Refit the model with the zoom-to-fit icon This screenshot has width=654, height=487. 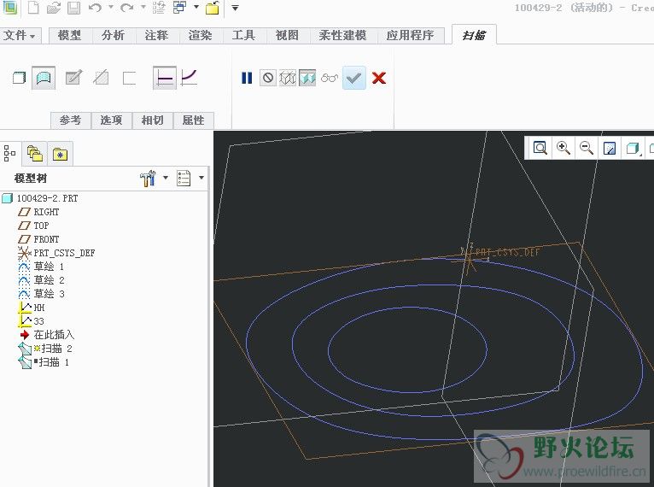click(540, 148)
